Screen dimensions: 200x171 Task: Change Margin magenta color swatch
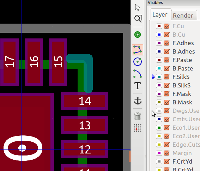click(159, 153)
